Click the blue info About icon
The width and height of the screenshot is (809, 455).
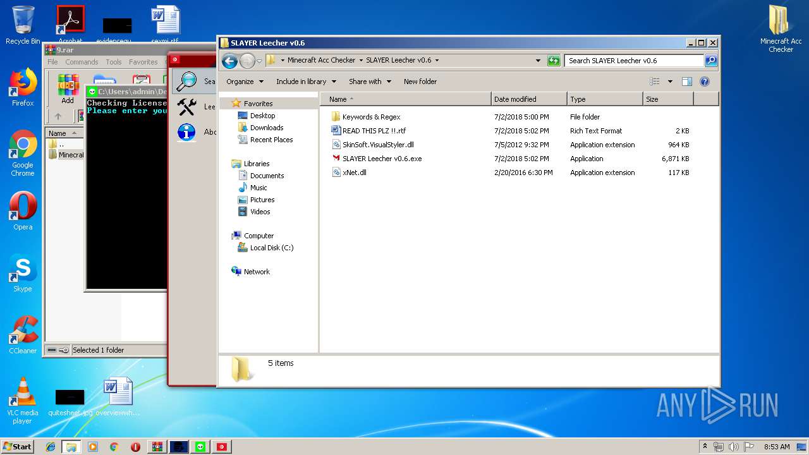coord(186,132)
